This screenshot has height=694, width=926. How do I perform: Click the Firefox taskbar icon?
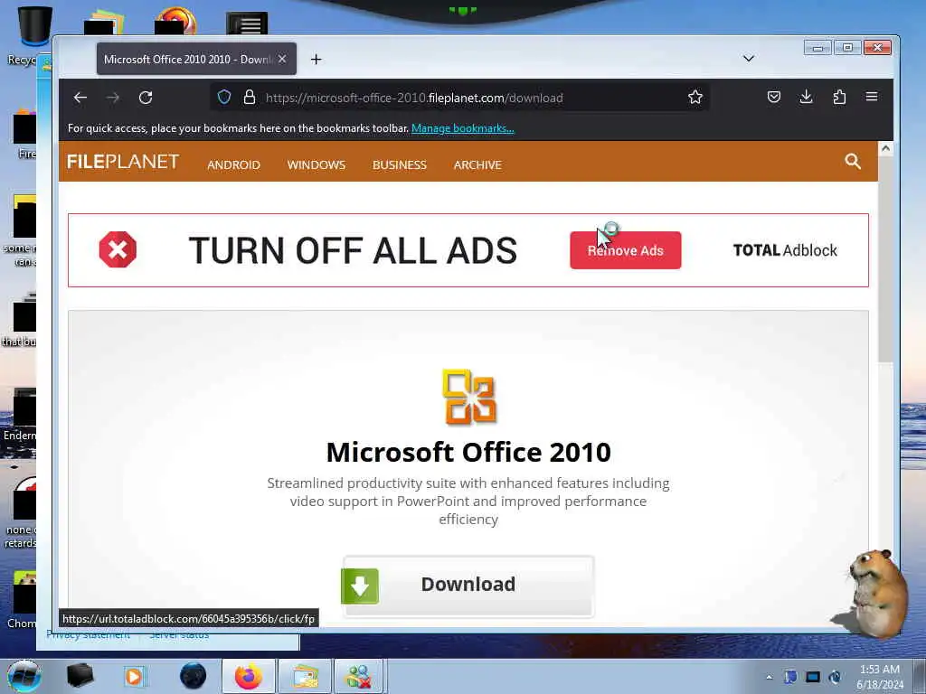click(248, 676)
